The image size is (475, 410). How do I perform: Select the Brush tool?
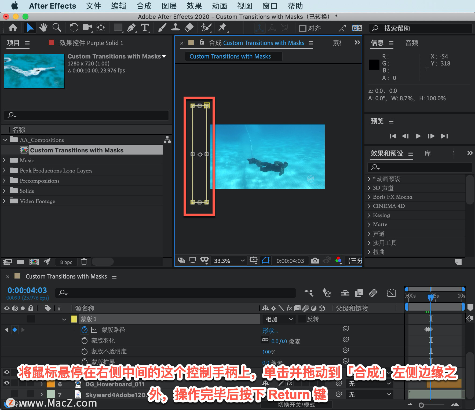[x=162, y=28]
